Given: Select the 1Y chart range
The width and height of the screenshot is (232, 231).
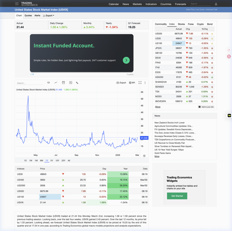Looking at the screenshot, I should (47, 160).
